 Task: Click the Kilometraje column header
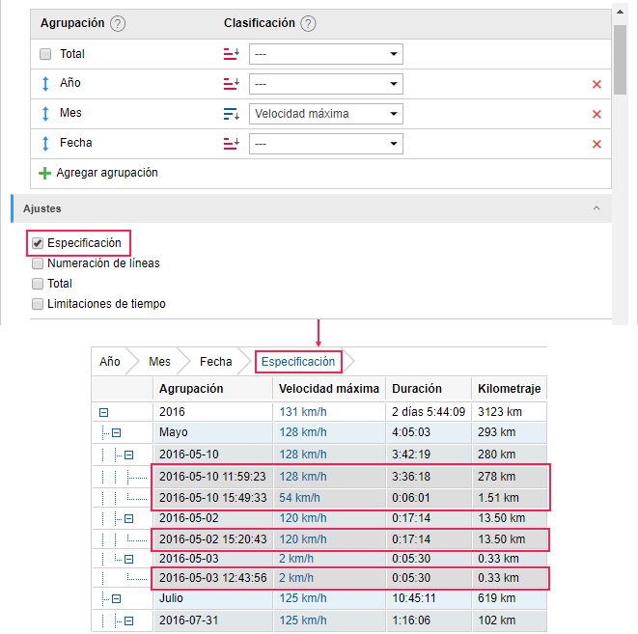(509, 389)
